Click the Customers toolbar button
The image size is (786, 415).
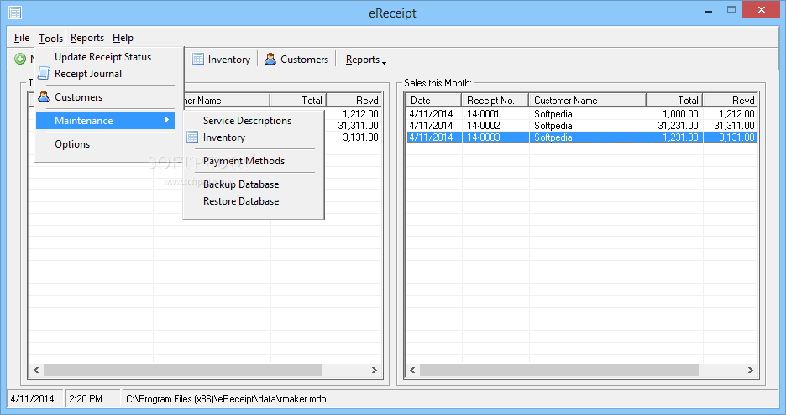tap(296, 59)
